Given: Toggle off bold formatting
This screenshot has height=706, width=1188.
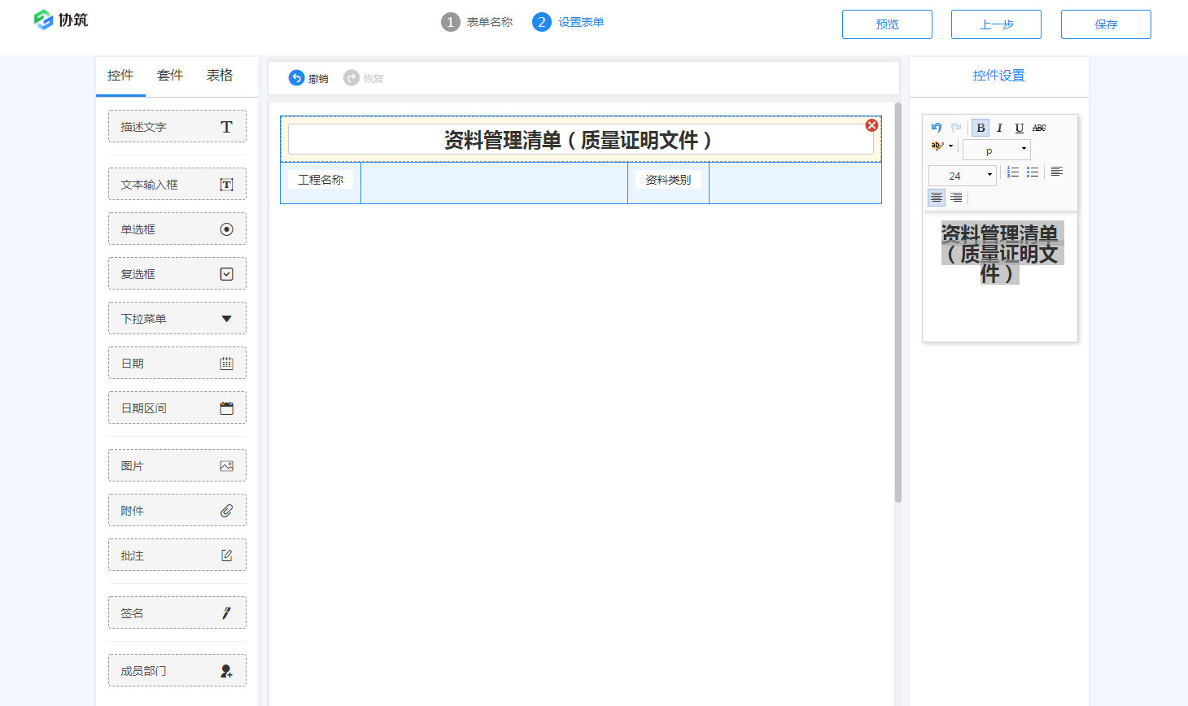Looking at the screenshot, I should point(981,128).
